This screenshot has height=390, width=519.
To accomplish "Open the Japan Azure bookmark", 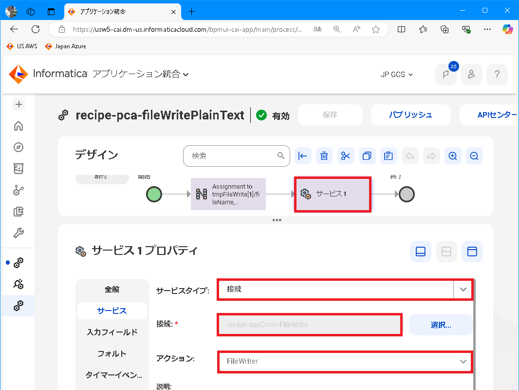I will pos(66,46).
